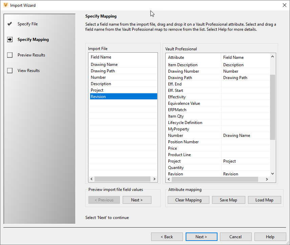Go back to the previous wizard step
This screenshot has width=290, height=245.
point(167,237)
